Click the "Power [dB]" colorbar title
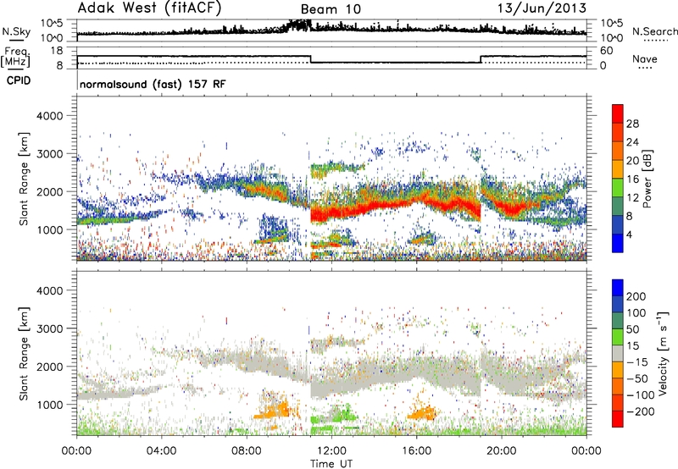 [647, 179]
